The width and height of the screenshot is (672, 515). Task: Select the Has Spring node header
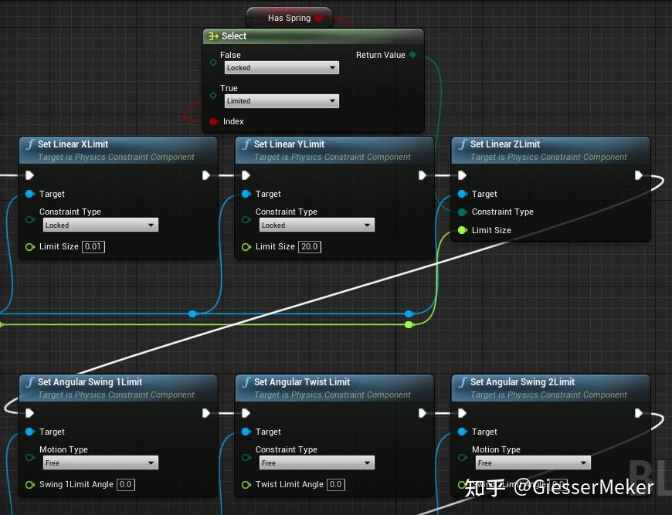point(288,17)
